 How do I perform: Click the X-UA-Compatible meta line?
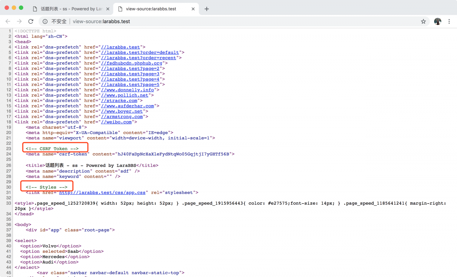pyautogui.click(x=99, y=133)
